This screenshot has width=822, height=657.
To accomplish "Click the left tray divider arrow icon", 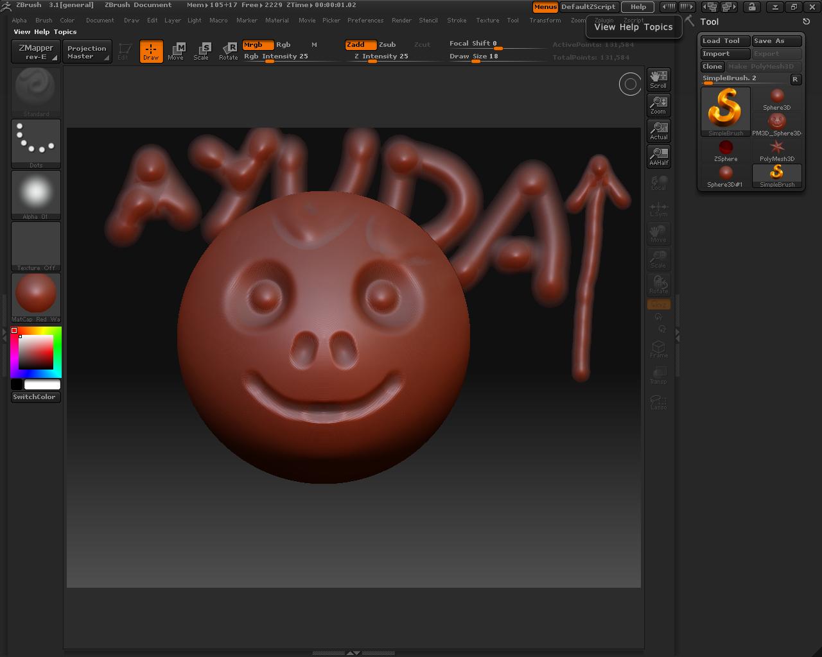I will pos(5,334).
